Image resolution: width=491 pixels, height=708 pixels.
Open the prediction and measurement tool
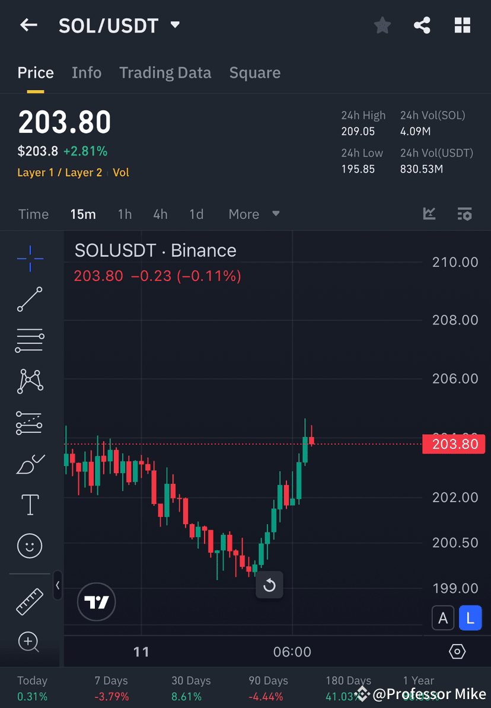pos(30,423)
